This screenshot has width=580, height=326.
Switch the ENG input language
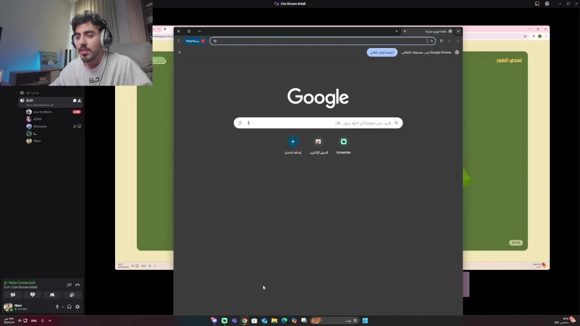coord(34,321)
